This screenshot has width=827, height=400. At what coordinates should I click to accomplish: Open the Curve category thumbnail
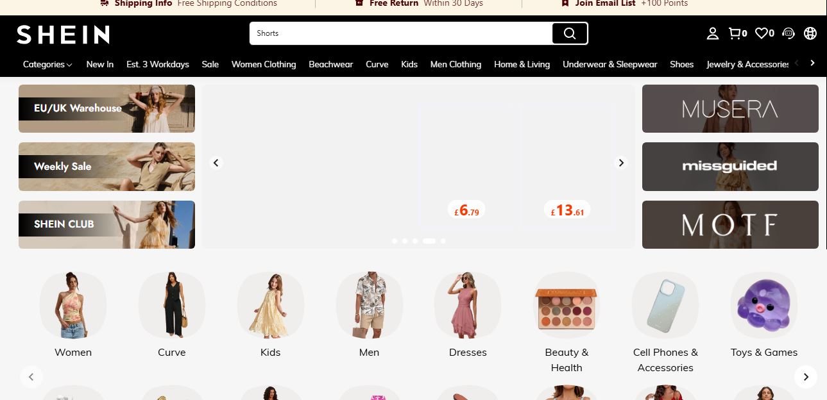tap(172, 305)
